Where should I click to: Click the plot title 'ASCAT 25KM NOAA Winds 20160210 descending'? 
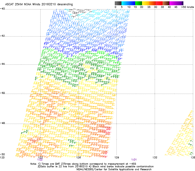(x=39, y=4)
